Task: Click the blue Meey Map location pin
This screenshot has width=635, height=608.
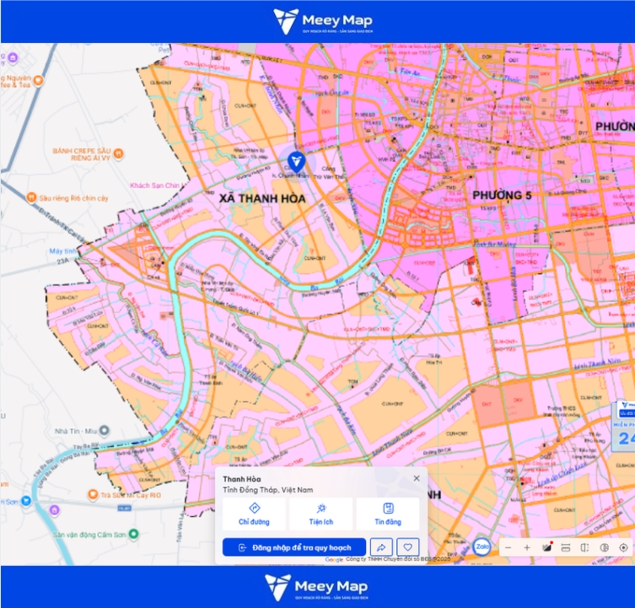Action: pos(297,162)
